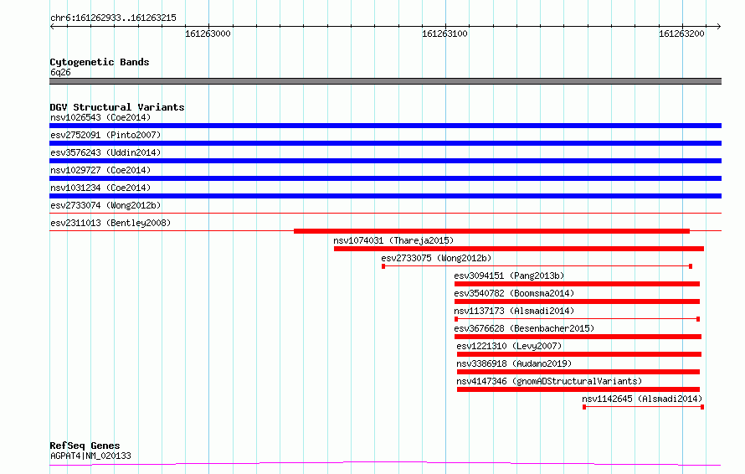The height and width of the screenshot is (474, 745).
Task: Click the thin red line under nsv1137173
Action: click(577, 319)
